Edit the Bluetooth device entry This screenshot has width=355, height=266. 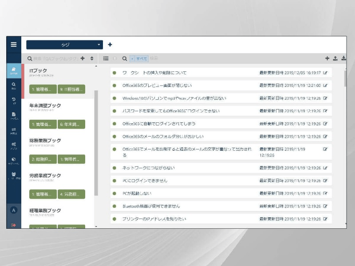click(325, 206)
